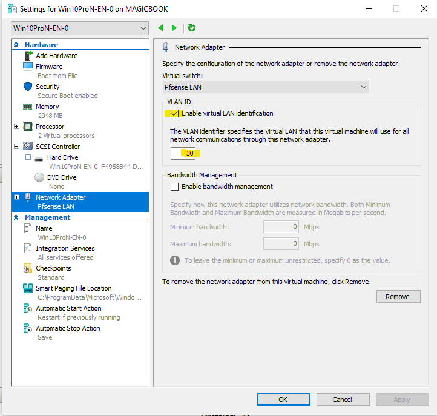This screenshot has height=416, width=437.
Task: Open Integration Services settings
Action: pyautogui.click(x=65, y=248)
